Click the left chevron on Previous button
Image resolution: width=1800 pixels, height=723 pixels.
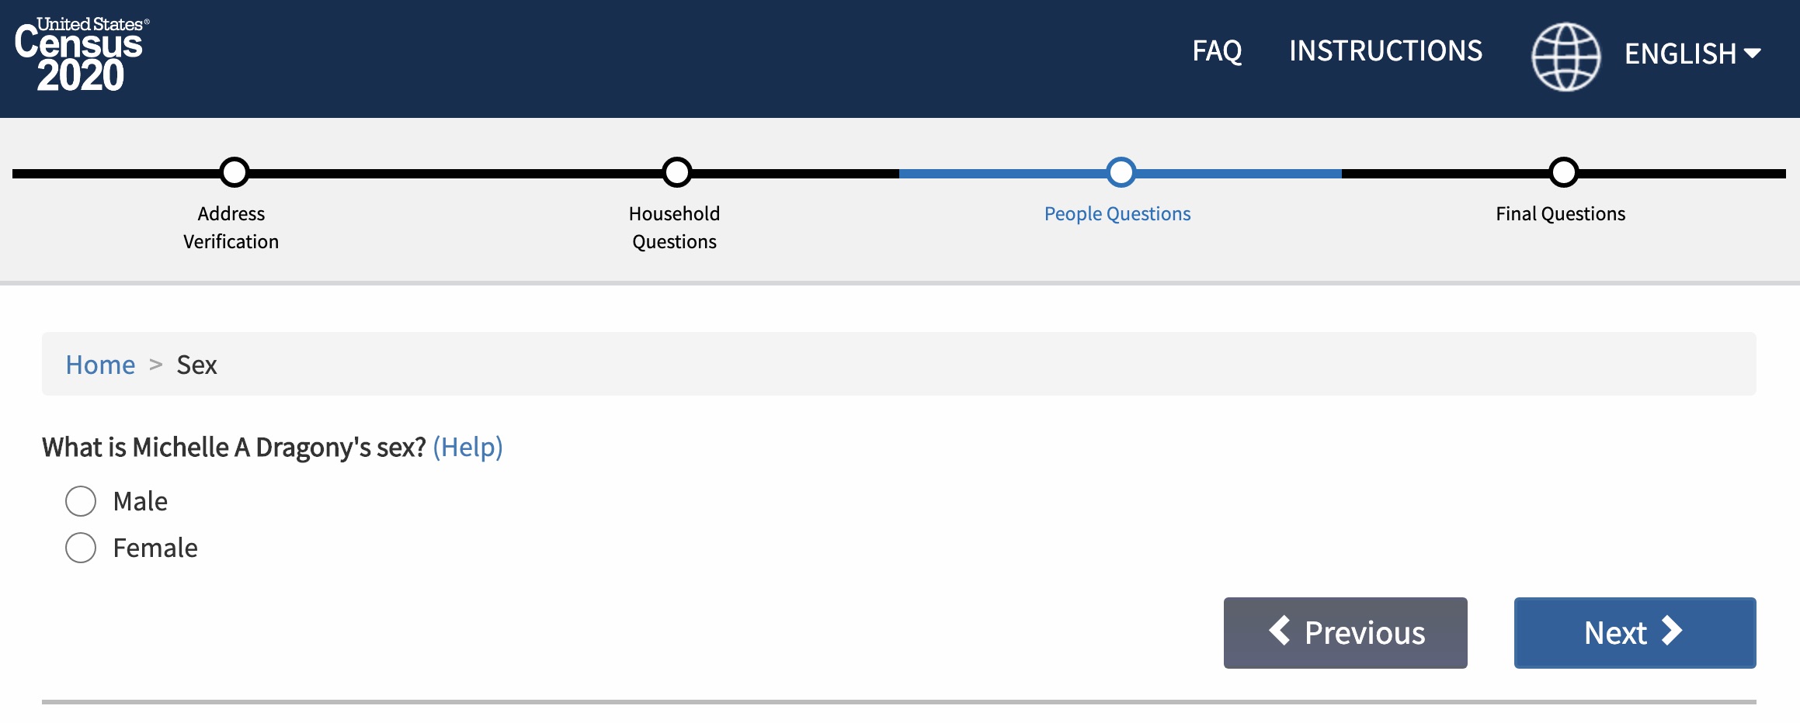[x=1280, y=630]
